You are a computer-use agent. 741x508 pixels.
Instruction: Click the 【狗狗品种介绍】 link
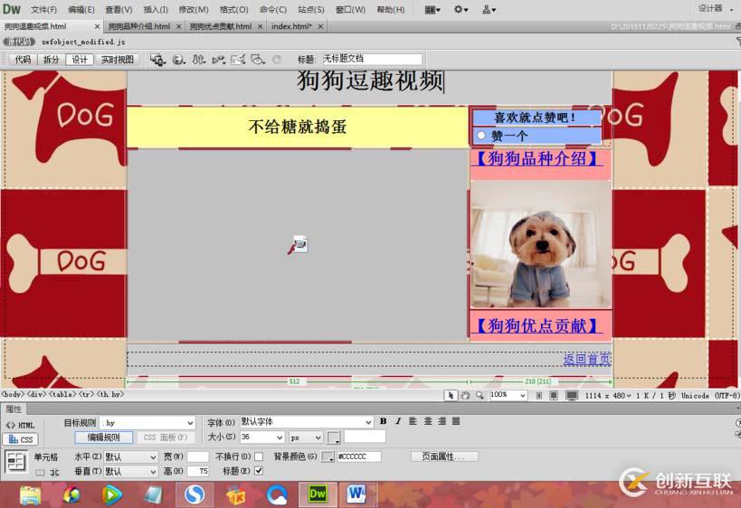[x=537, y=158]
